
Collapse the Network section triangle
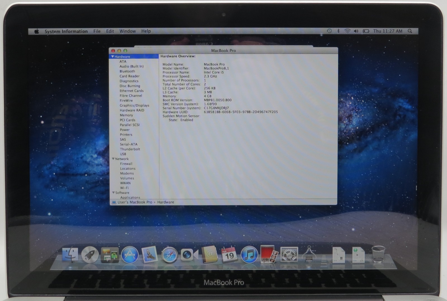tap(113, 159)
